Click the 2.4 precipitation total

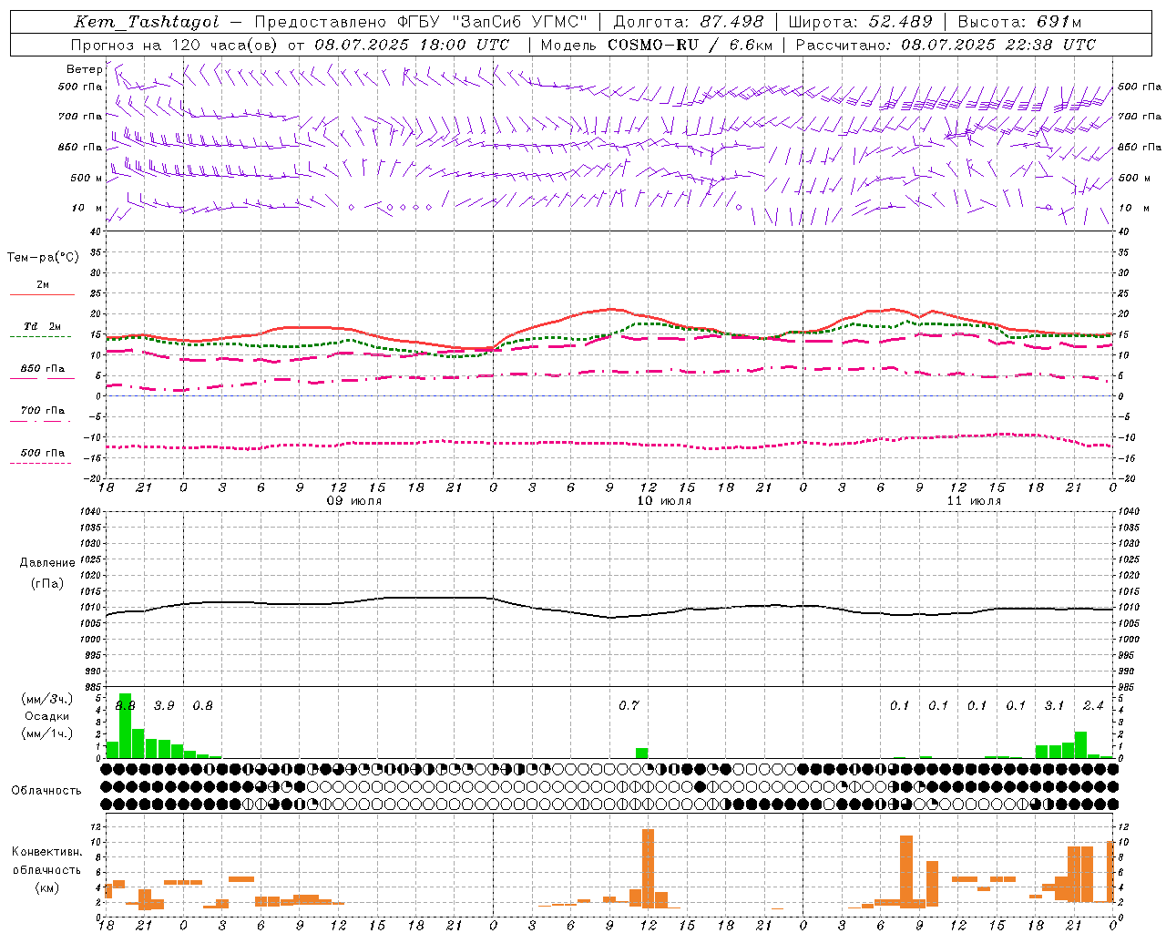(x=1093, y=705)
